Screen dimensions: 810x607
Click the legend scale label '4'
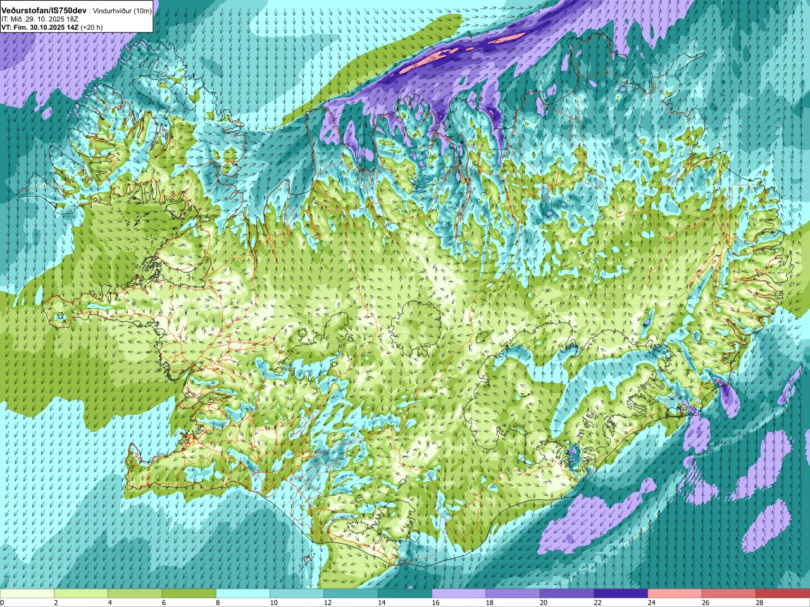[109, 603]
